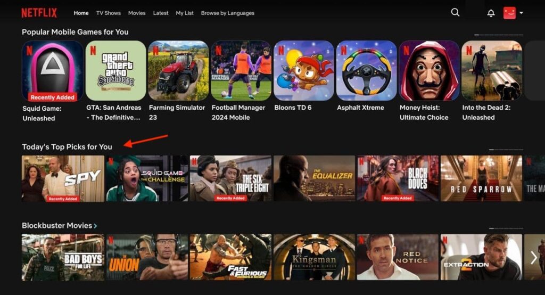Screen dimensions: 545x295
Task: Click the Today's Top Picks page indicator
Action: (x=506, y=150)
